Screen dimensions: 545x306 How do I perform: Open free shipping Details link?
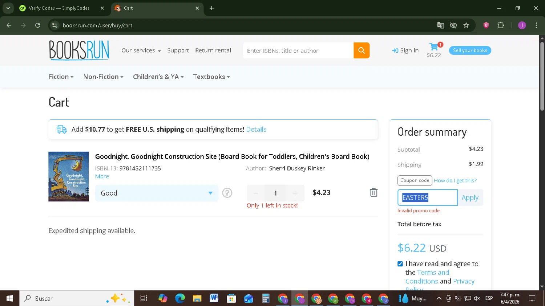[x=256, y=129]
